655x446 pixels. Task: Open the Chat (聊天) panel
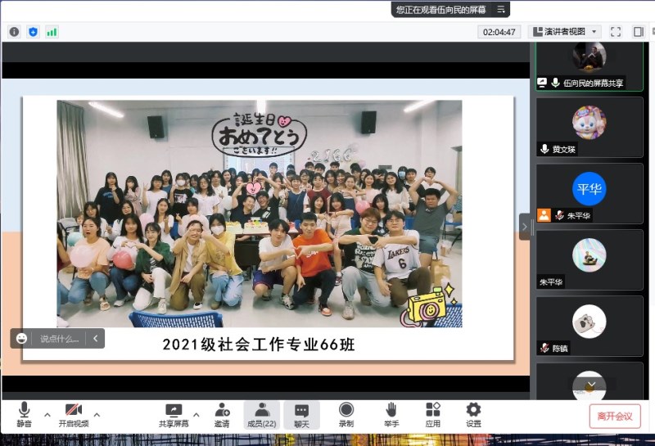tap(302, 415)
